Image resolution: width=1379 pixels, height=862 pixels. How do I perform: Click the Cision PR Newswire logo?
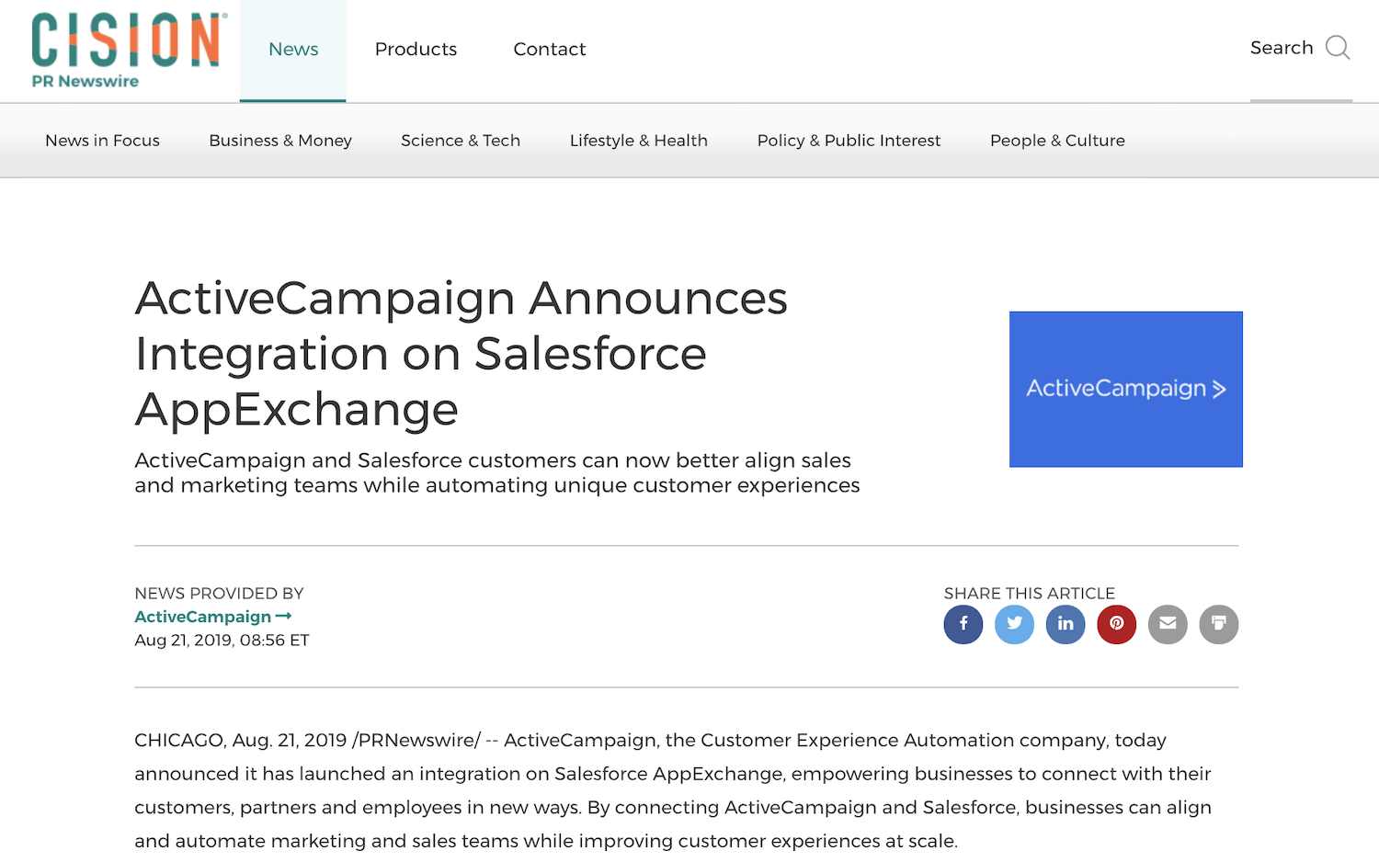pyautogui.click(x=129, y=50)
